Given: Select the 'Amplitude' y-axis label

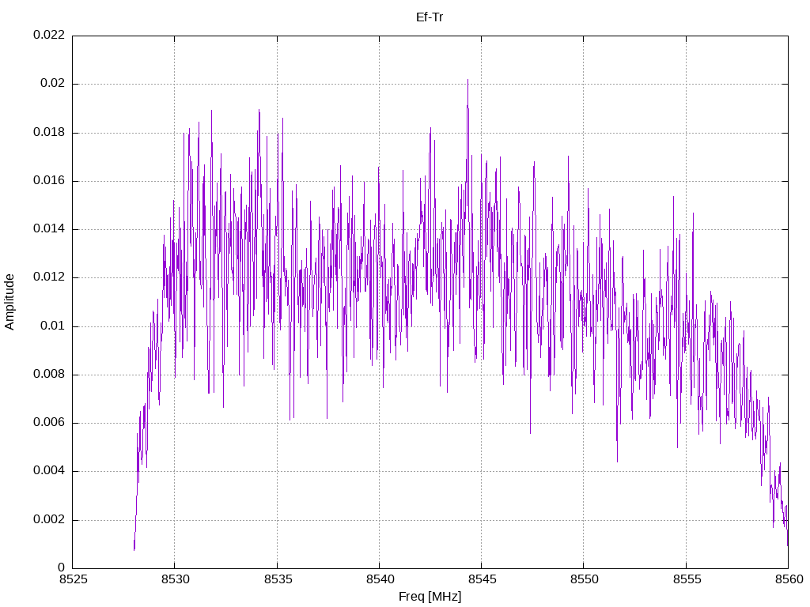Looking at the screenshot, I should tap(9, 302).
